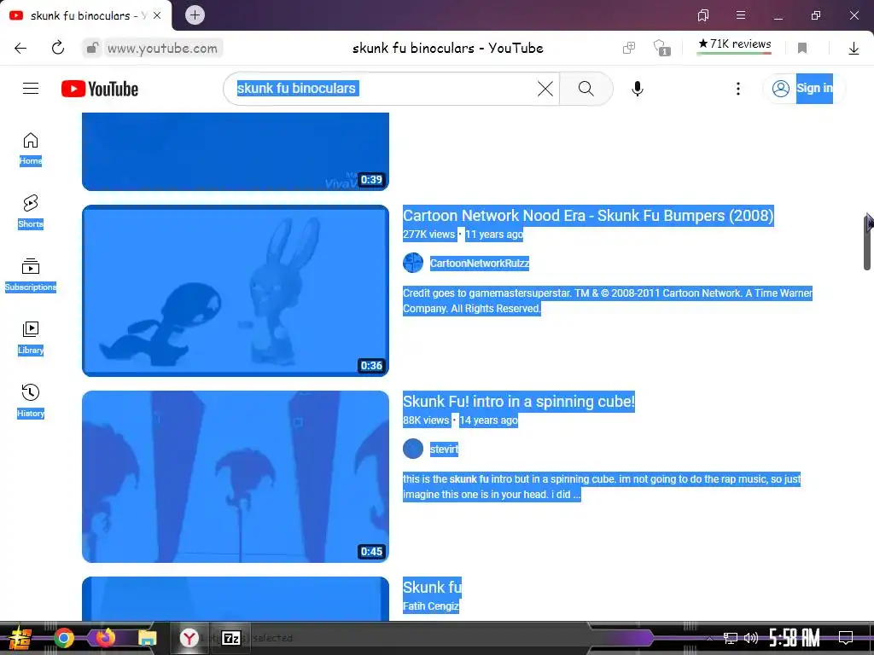Open a new tab with the plus button

(195, 15)
